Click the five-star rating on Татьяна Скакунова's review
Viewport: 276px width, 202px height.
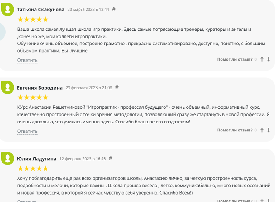(33, 20)
